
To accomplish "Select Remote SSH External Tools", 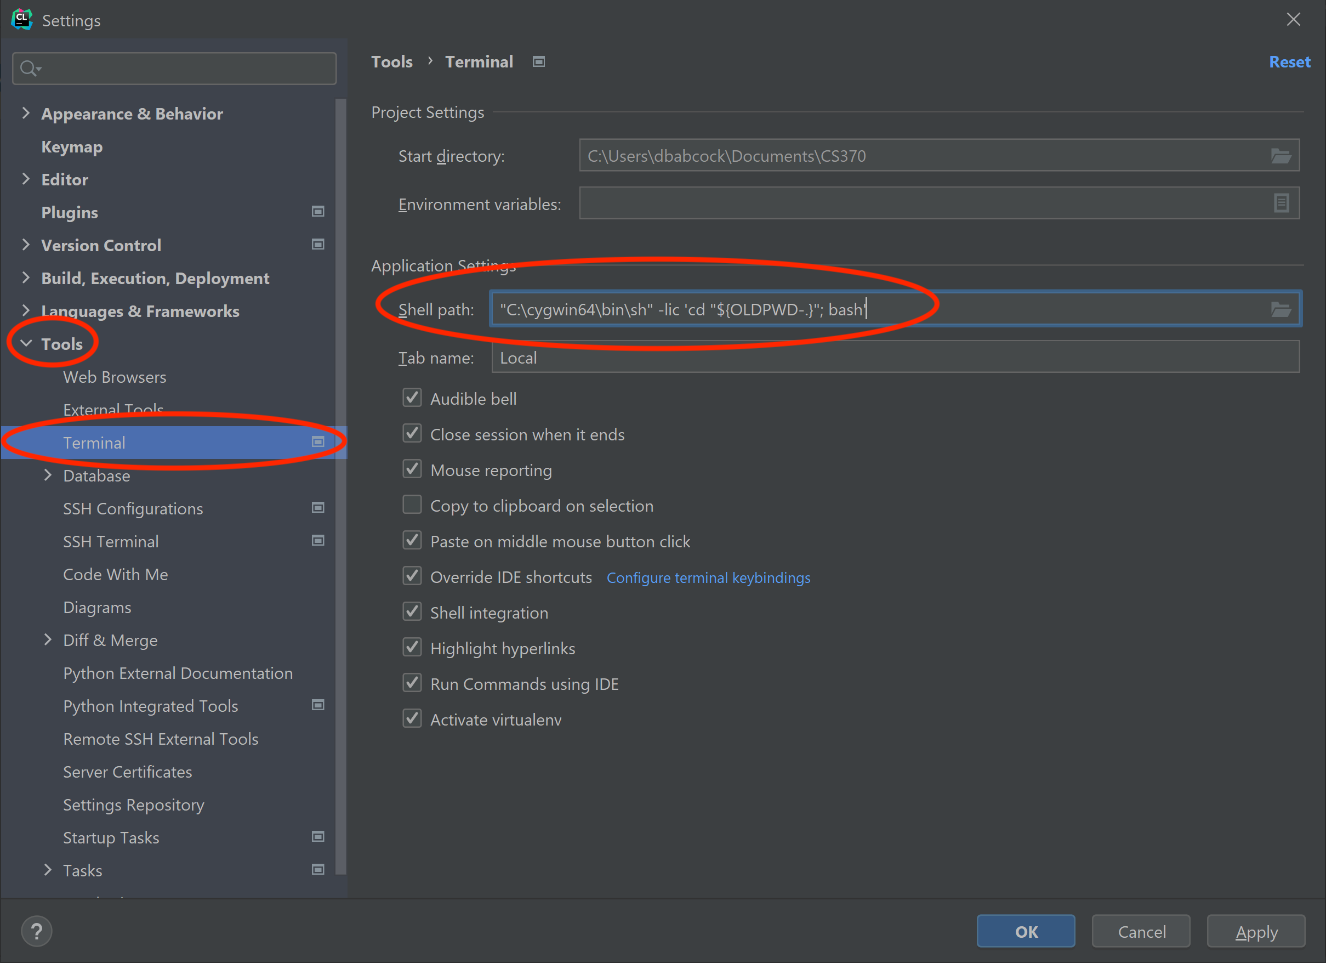I will point(161,739).
